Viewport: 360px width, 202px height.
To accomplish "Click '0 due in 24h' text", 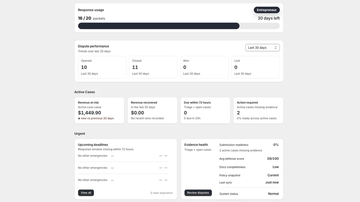I will pyautogui.click(x=192, y=119).
